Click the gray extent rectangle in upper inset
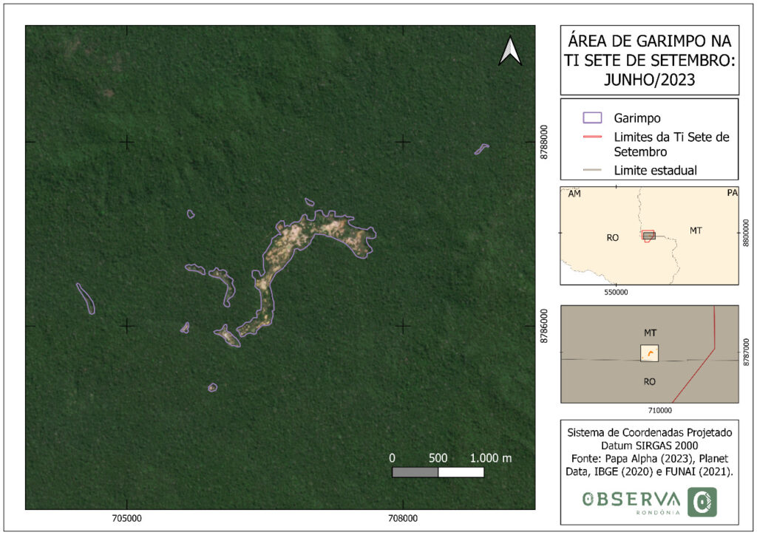 click(x=648, y=235)
